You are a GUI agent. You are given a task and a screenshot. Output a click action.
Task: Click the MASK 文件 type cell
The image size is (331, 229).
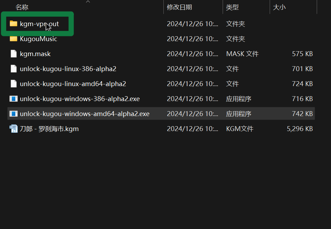pos(243,54)
